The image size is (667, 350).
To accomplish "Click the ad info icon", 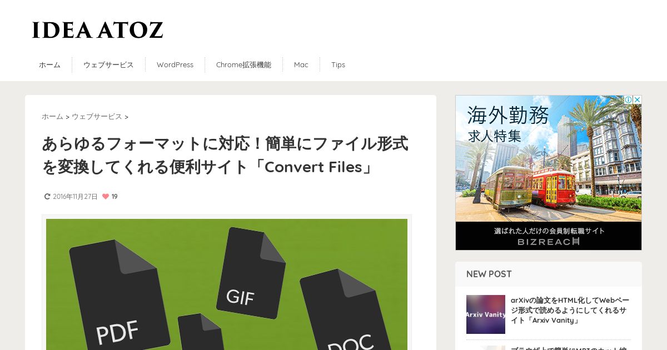I will coord(628,100).
